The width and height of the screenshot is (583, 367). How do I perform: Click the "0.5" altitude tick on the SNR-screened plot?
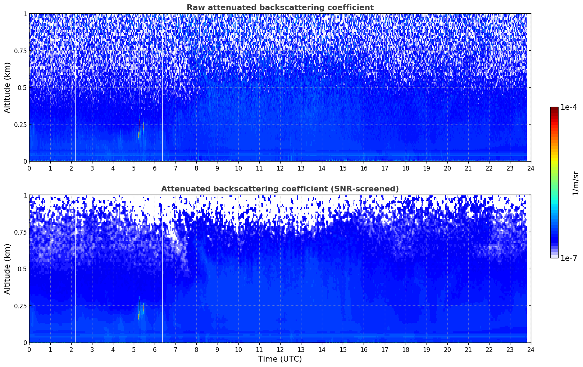pos(22,269)
